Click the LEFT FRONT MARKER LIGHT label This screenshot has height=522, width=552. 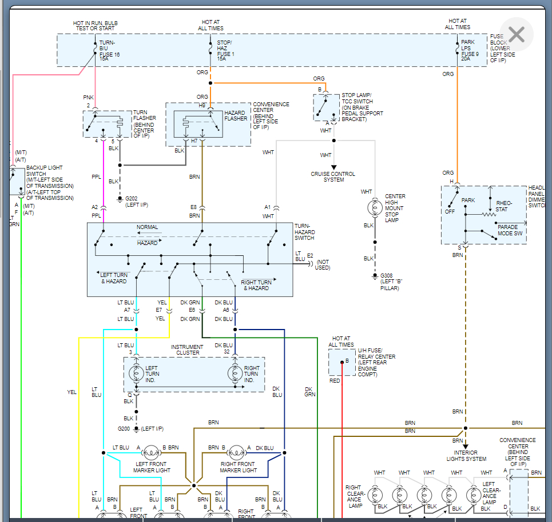tap(152, 467)
